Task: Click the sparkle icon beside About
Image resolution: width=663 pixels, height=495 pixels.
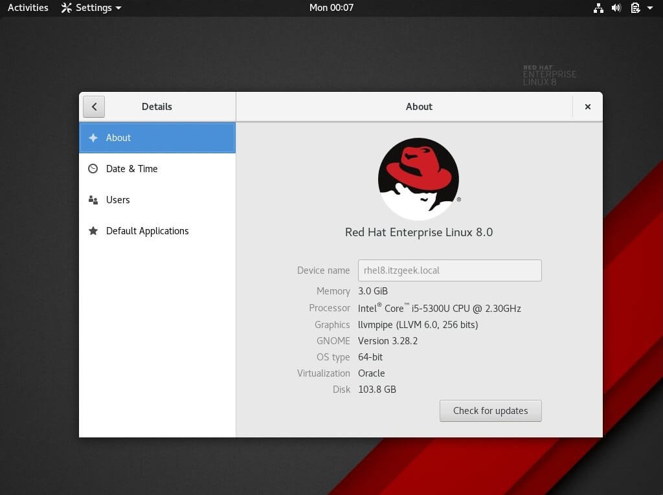Action: coord(93,138)
